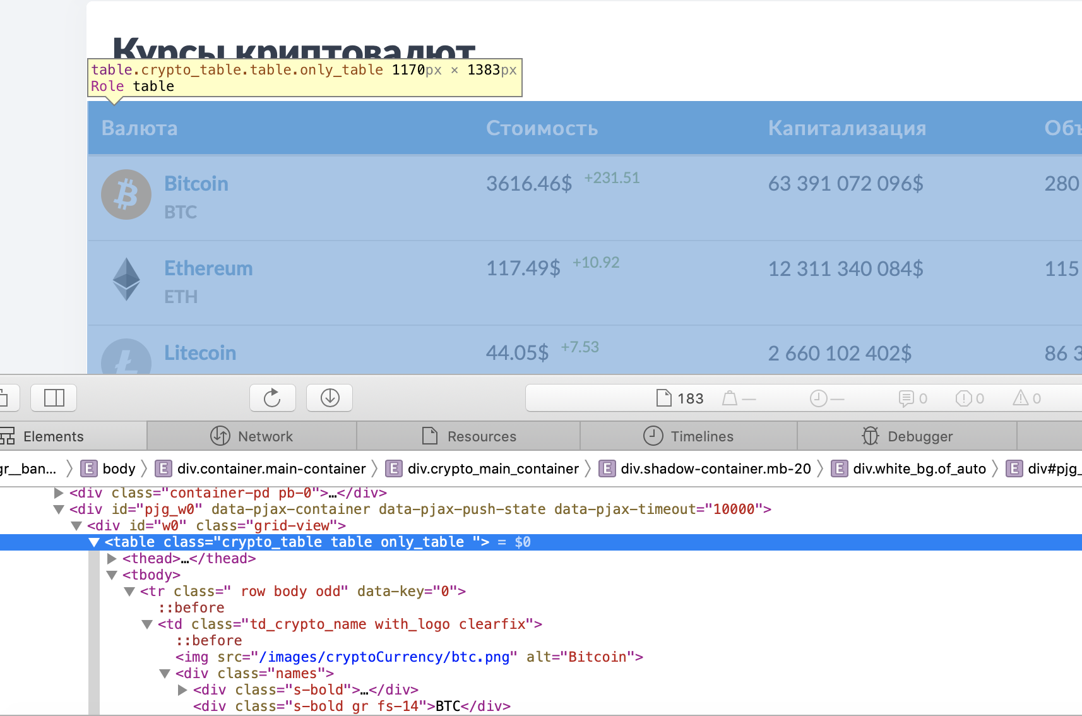Image resolution: width=1082 pixels, height=716 pixels.
Task: Expand the thead node
Action: 112,558
